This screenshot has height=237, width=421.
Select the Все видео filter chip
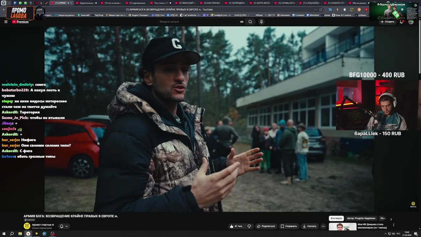click(x=336, y=218)
